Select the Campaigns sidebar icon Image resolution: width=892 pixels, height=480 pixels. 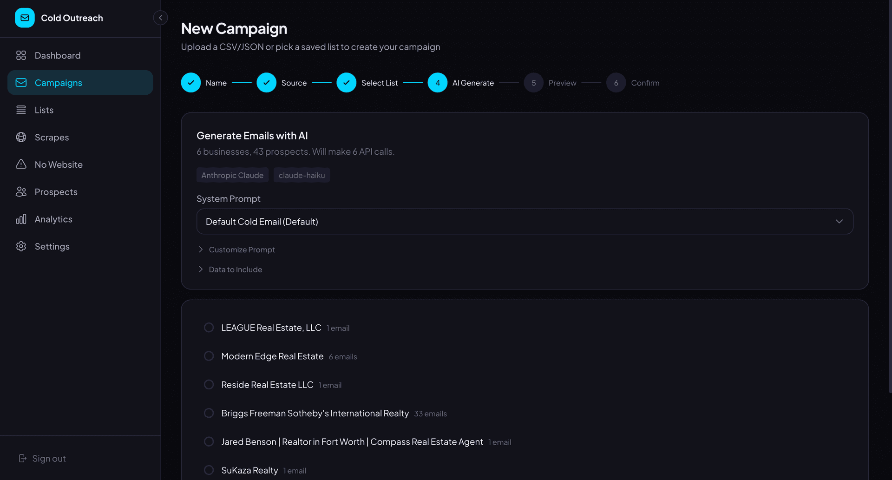coord(21,82)
